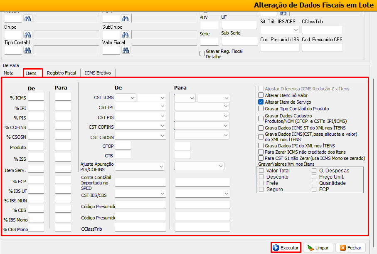377x254 pixels.
Task: Click the binoculars search icon beside Grupo
Action: click(x=28, y=35)
